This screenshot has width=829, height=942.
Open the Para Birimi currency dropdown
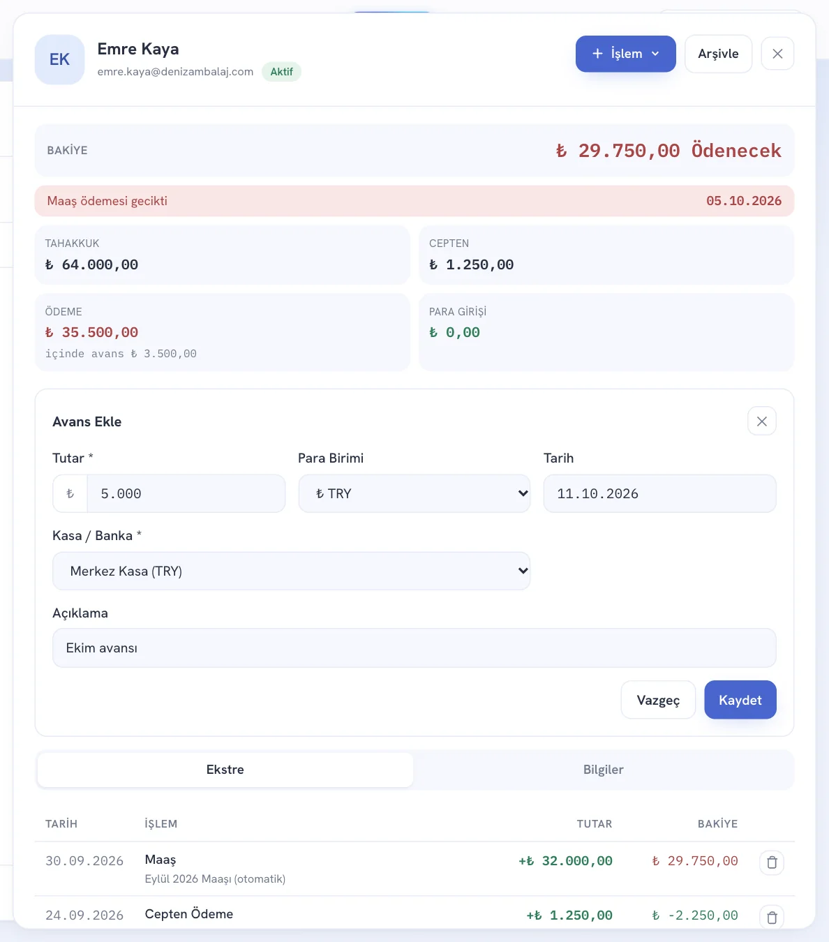pos(414,493)
